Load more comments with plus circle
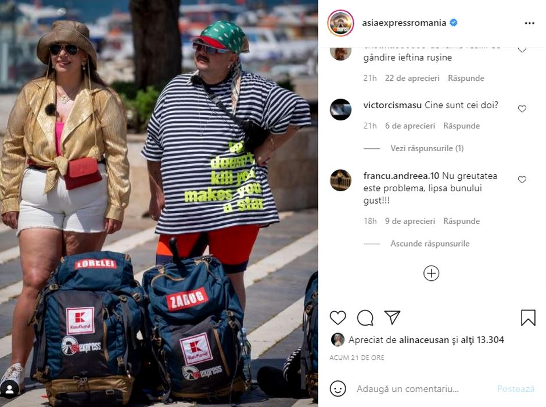The height and width of the screenshot is (407, 546). pyautogui.click(x=431, y=273)
